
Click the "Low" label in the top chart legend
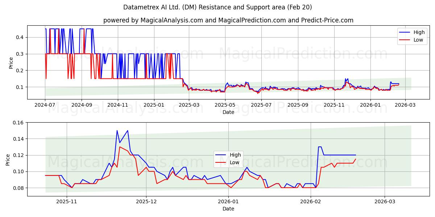(x=418, y=40)
